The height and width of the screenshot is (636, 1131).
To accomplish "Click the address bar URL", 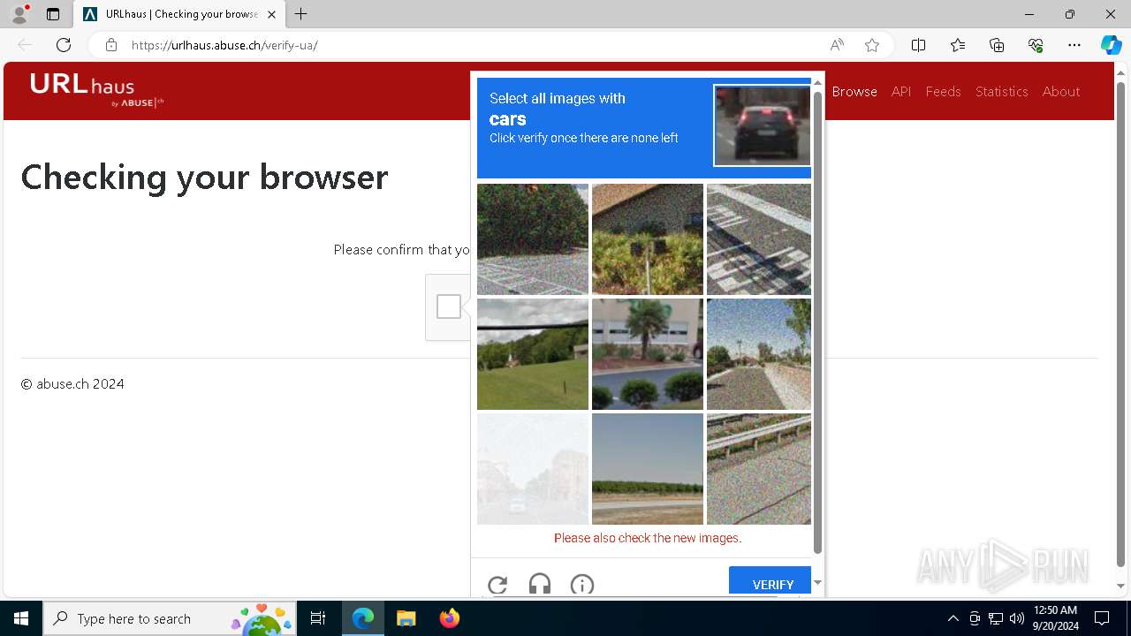I will (x=224, y=45).
